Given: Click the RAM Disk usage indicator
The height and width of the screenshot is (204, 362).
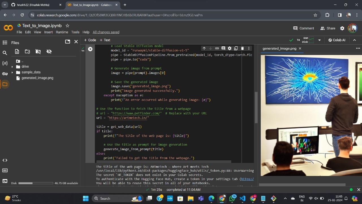Looking at the screenshot, I should [308, 40].
